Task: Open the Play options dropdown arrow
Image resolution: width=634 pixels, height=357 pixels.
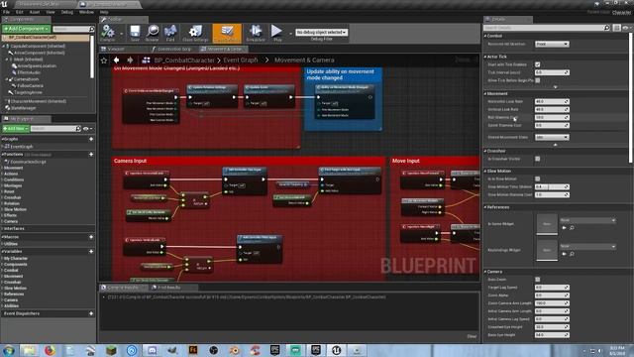Action: tap(290, 33)
